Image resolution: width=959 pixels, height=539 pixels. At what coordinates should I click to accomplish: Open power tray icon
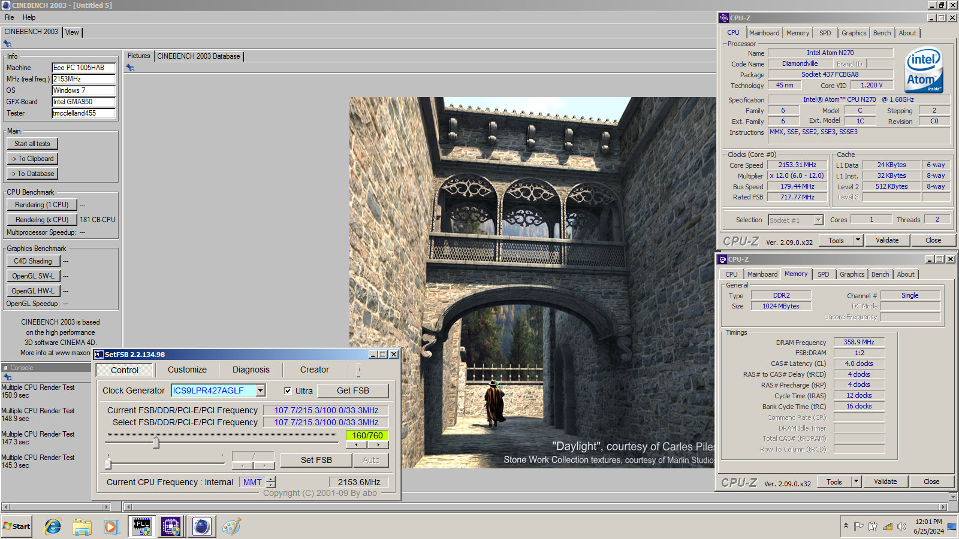click(873, 526)
